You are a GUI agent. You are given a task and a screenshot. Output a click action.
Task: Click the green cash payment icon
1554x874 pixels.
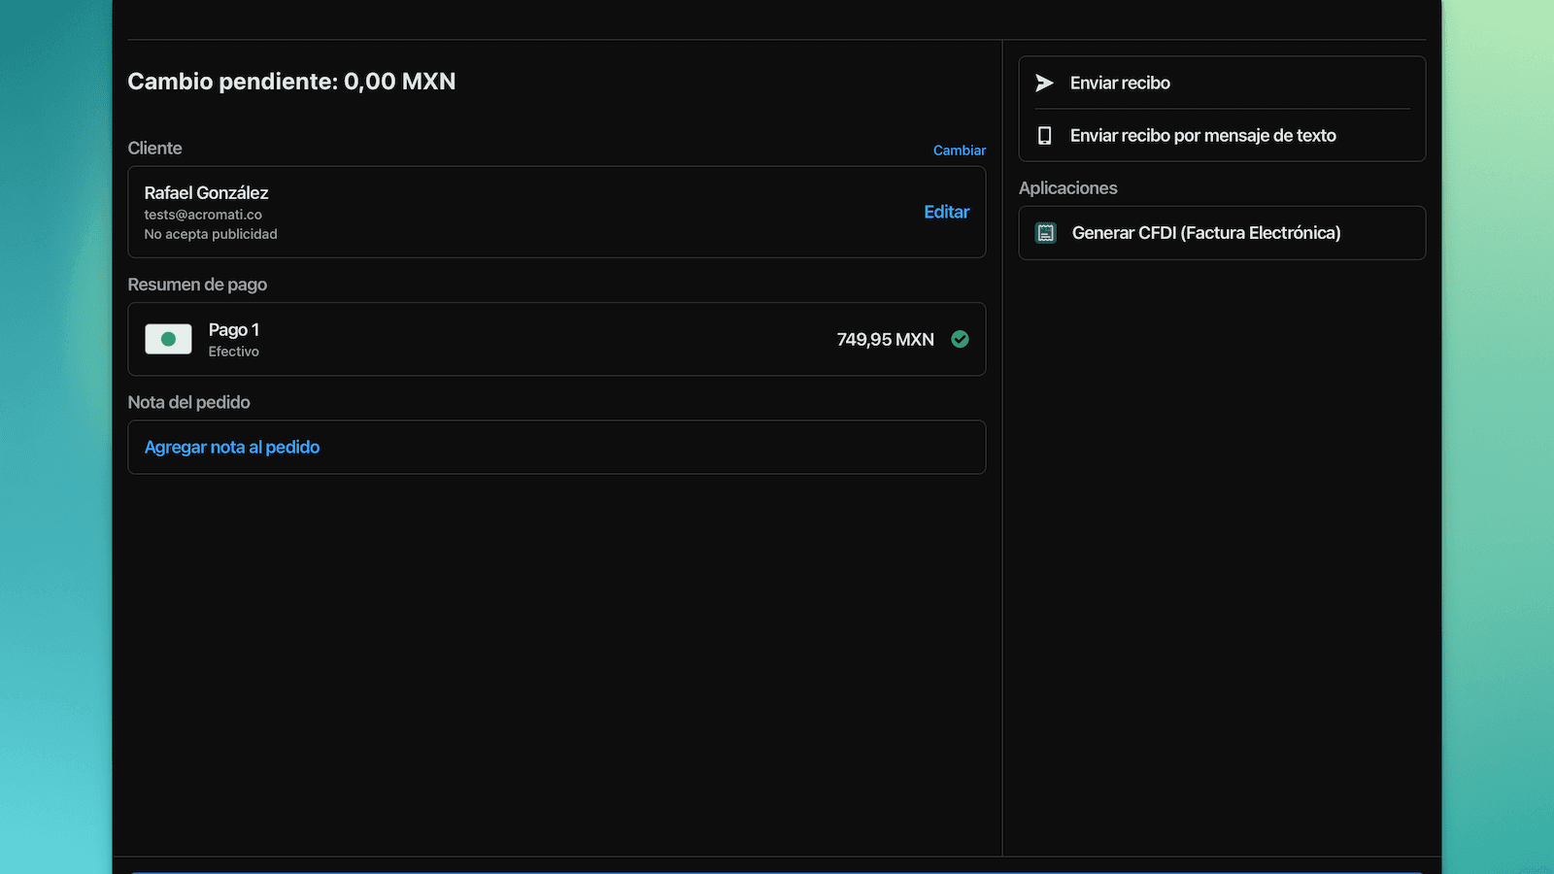click(168, 339)
